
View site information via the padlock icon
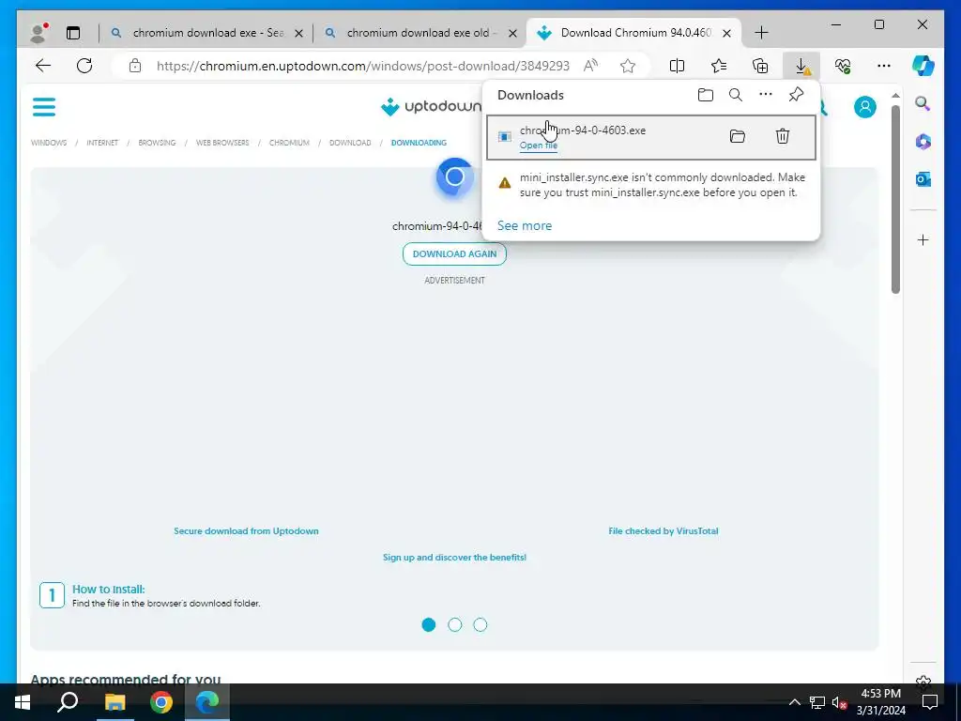coord(135,66)
